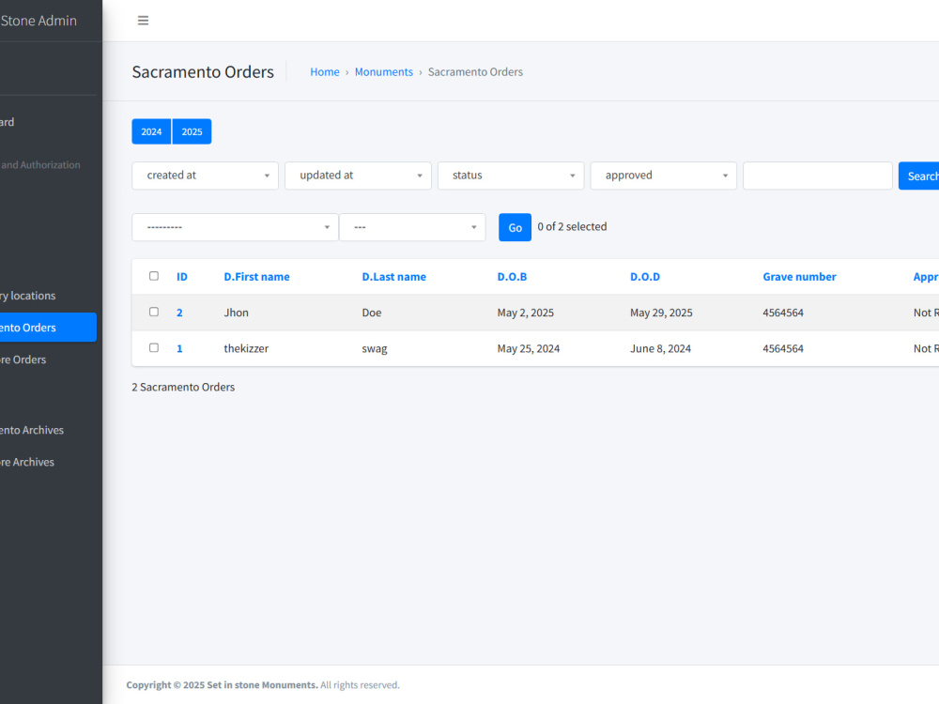This screenshot has width=939, height=704.
Task: Sort by the D.Last name column
Action: click(x=394, y=277)
